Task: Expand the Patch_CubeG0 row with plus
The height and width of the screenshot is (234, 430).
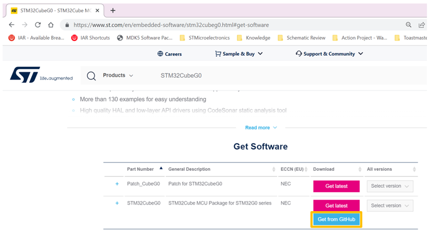Action: click(x=117, y=184)
